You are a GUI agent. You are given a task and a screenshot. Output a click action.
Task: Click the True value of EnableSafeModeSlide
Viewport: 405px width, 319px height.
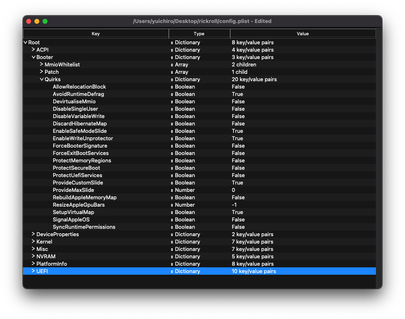click(238, 131)
